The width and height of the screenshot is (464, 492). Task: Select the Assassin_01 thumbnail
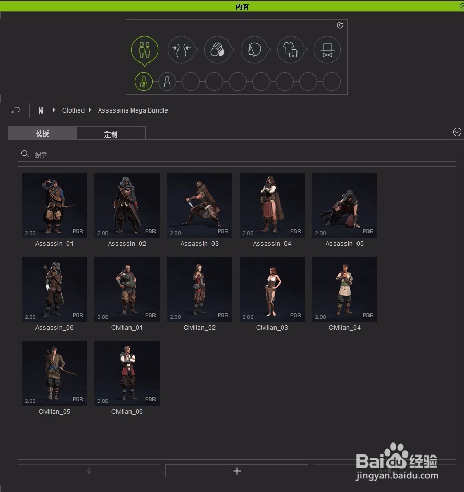pos(54,205)
